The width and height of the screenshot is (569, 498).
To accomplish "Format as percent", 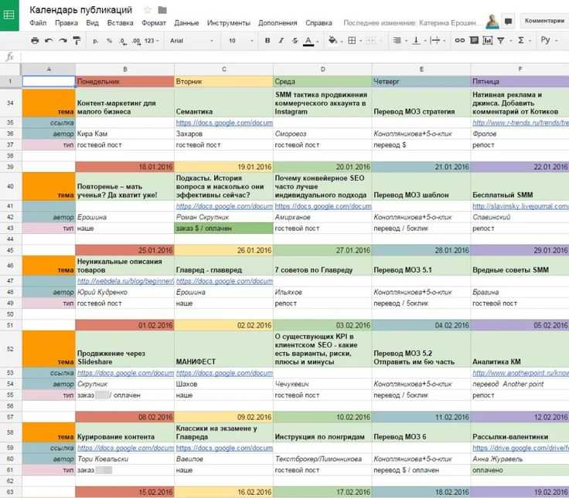I will coord(109,41).
